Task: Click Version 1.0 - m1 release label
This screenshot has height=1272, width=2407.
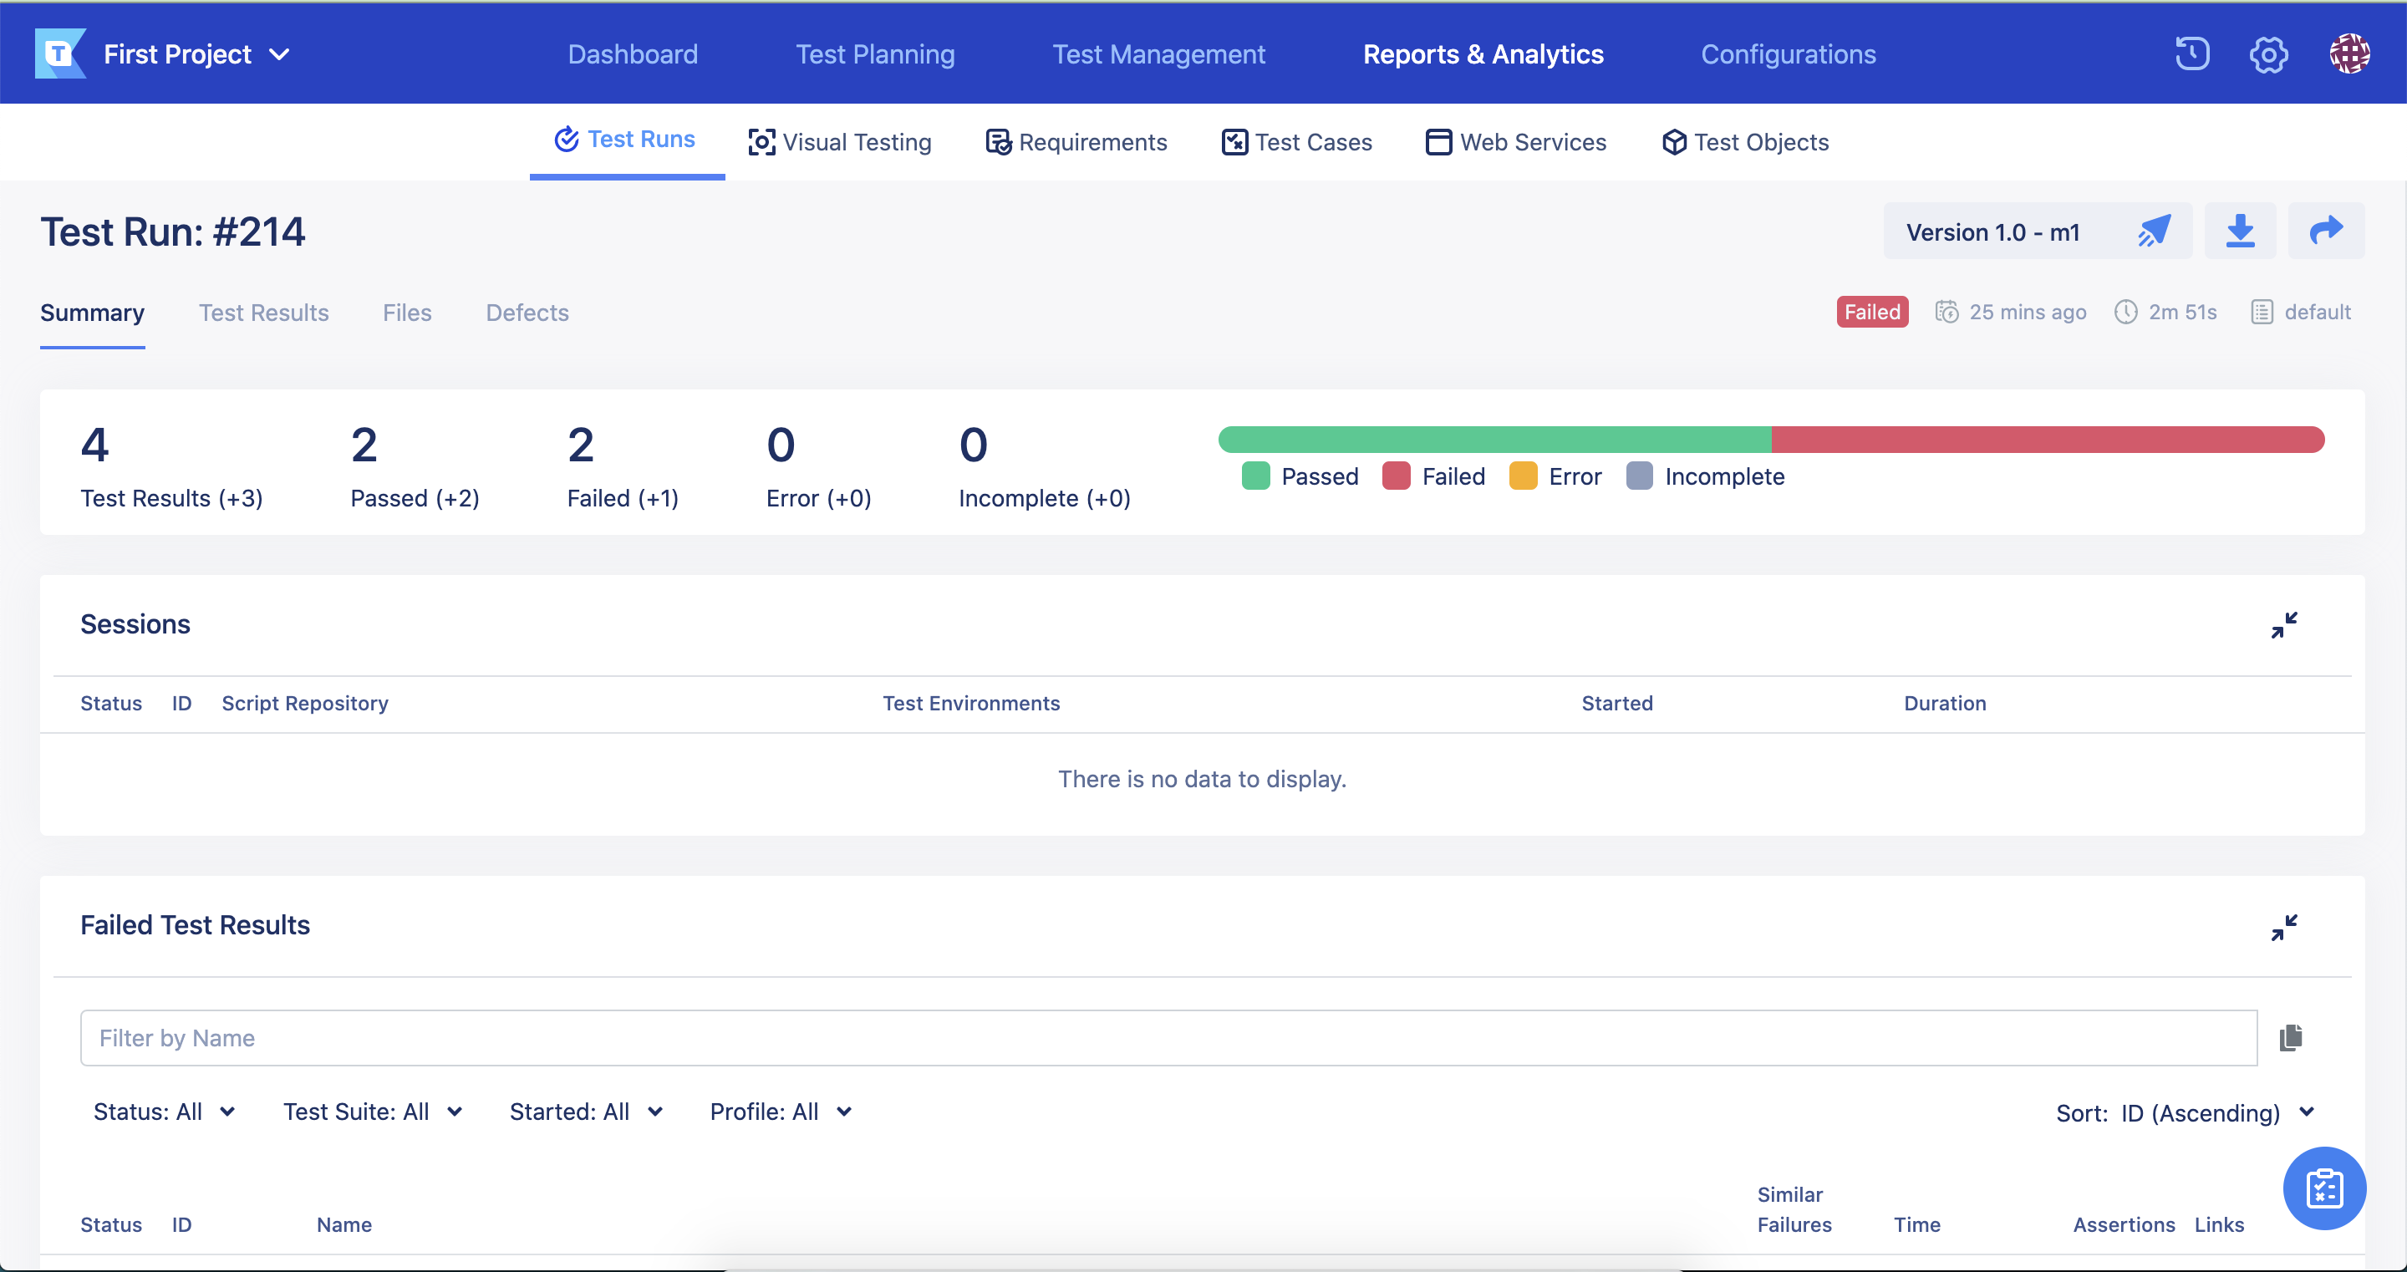Action: tap(1992, 232)
